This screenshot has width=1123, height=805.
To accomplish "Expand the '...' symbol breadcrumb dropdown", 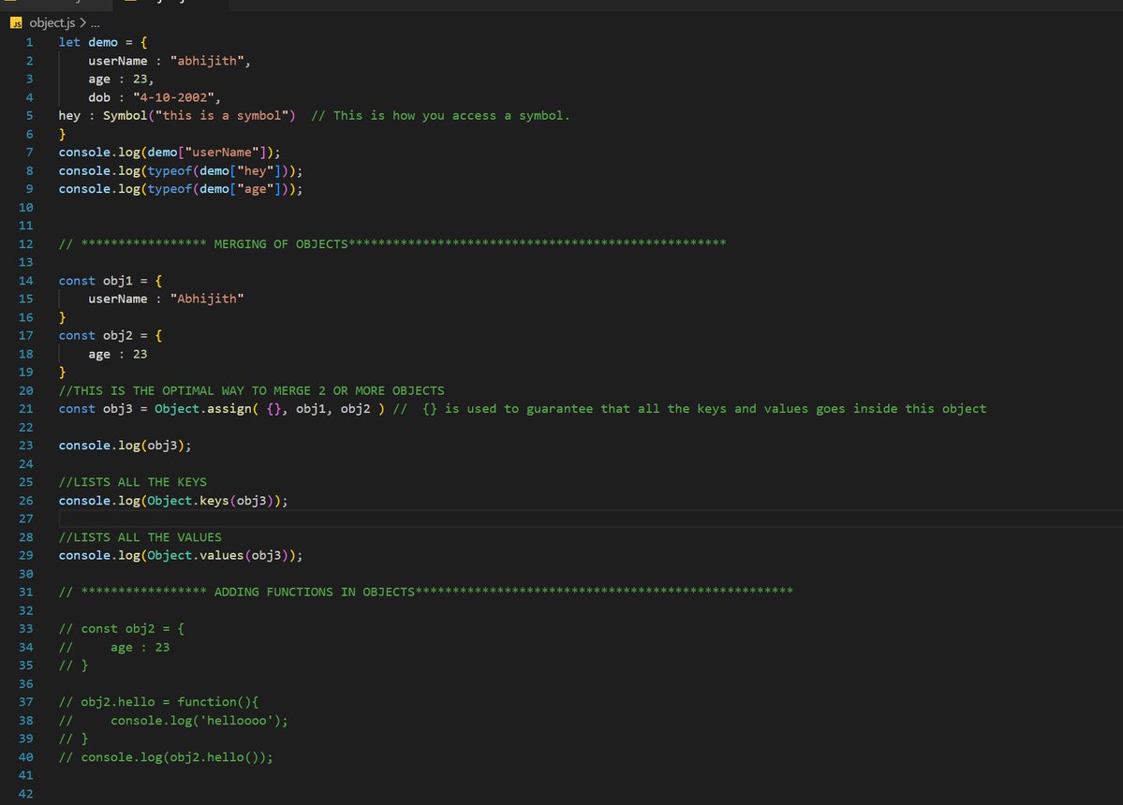I will (96, 22).
